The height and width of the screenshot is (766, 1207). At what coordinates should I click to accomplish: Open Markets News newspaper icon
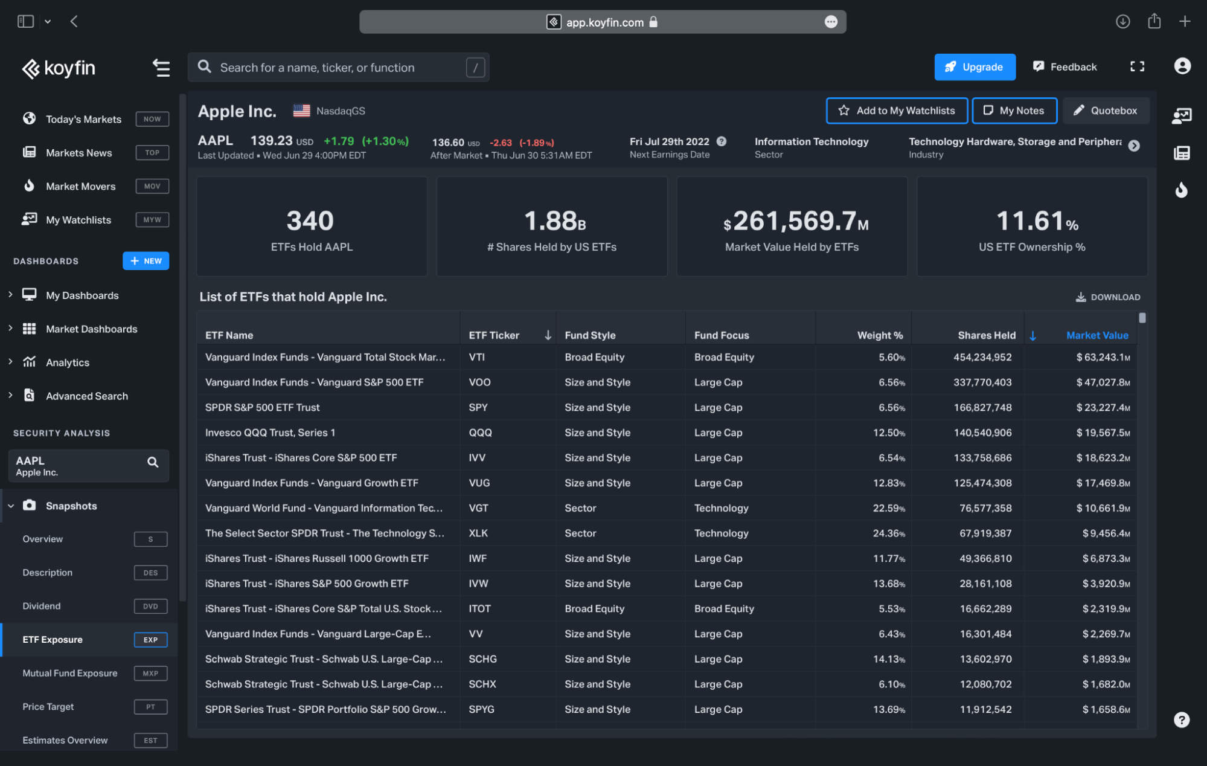tap(29, 152)
